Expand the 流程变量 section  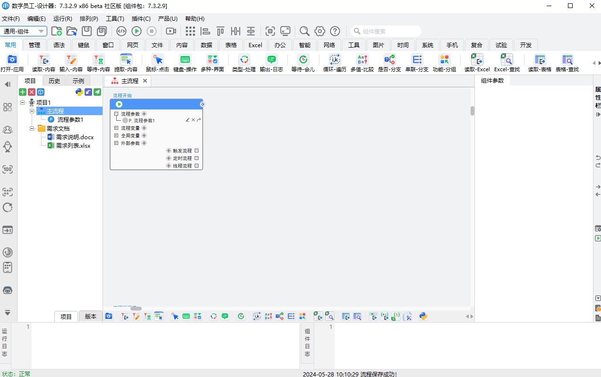click(116, 128)
